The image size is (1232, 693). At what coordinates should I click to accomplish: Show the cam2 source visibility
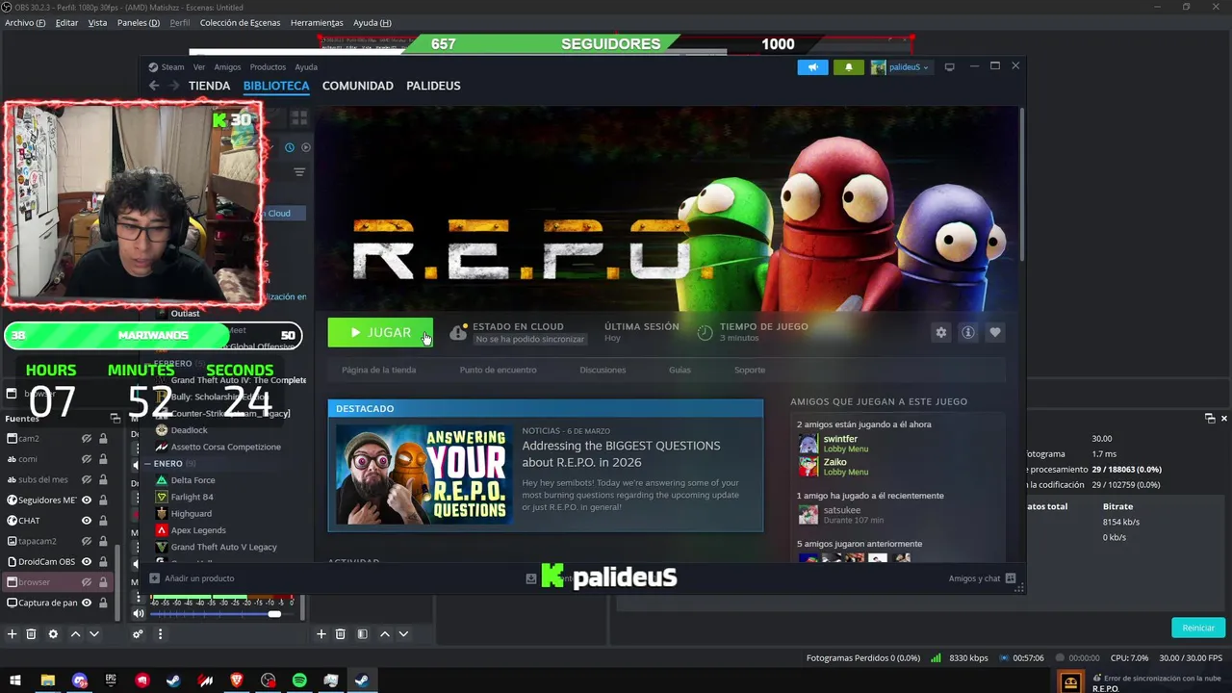pos(87,439)
